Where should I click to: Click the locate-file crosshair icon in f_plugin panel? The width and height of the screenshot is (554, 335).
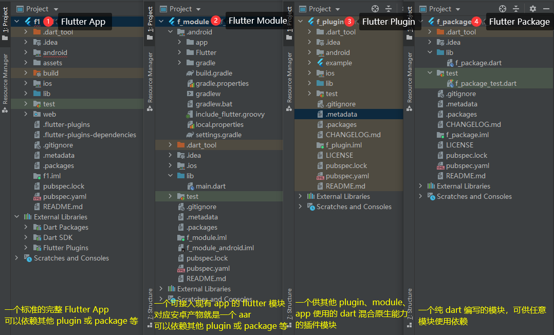375,9
